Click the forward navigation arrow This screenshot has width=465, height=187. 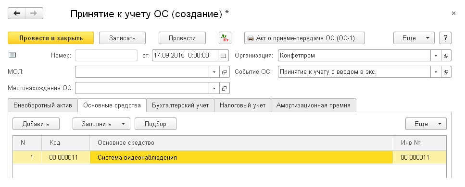(35, 13)
